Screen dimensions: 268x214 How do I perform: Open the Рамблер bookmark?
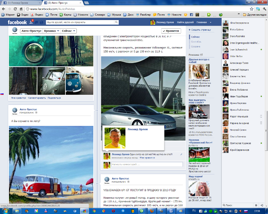(143, 15)
